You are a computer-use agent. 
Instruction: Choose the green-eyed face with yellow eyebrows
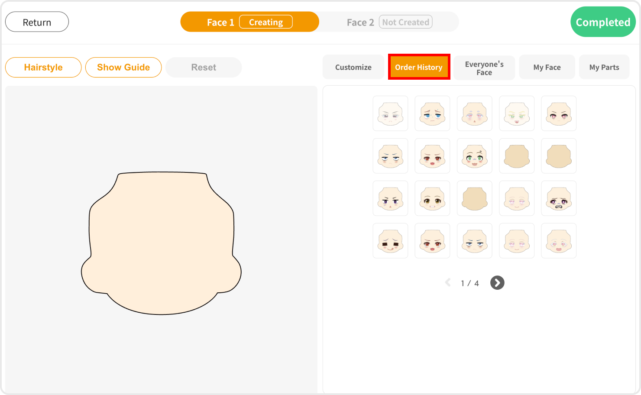click(x=517, y=113)
